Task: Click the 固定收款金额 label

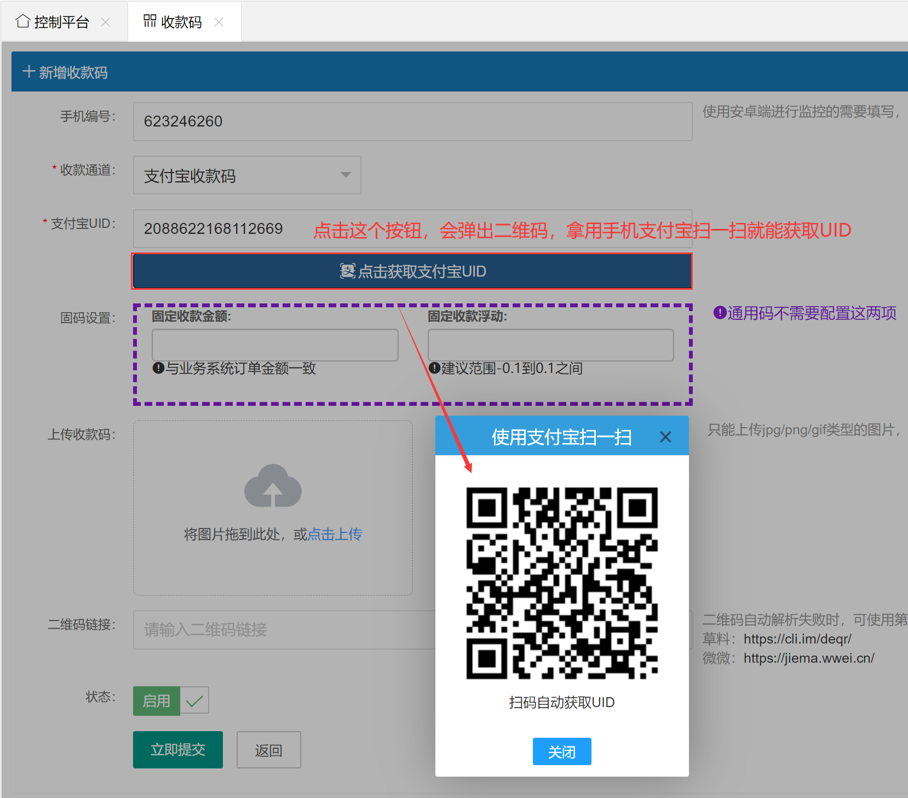Action: [192, 316]
